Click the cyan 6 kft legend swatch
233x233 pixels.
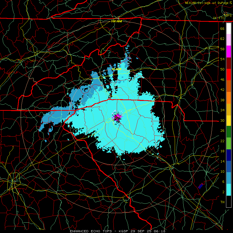tap(229, 190)
